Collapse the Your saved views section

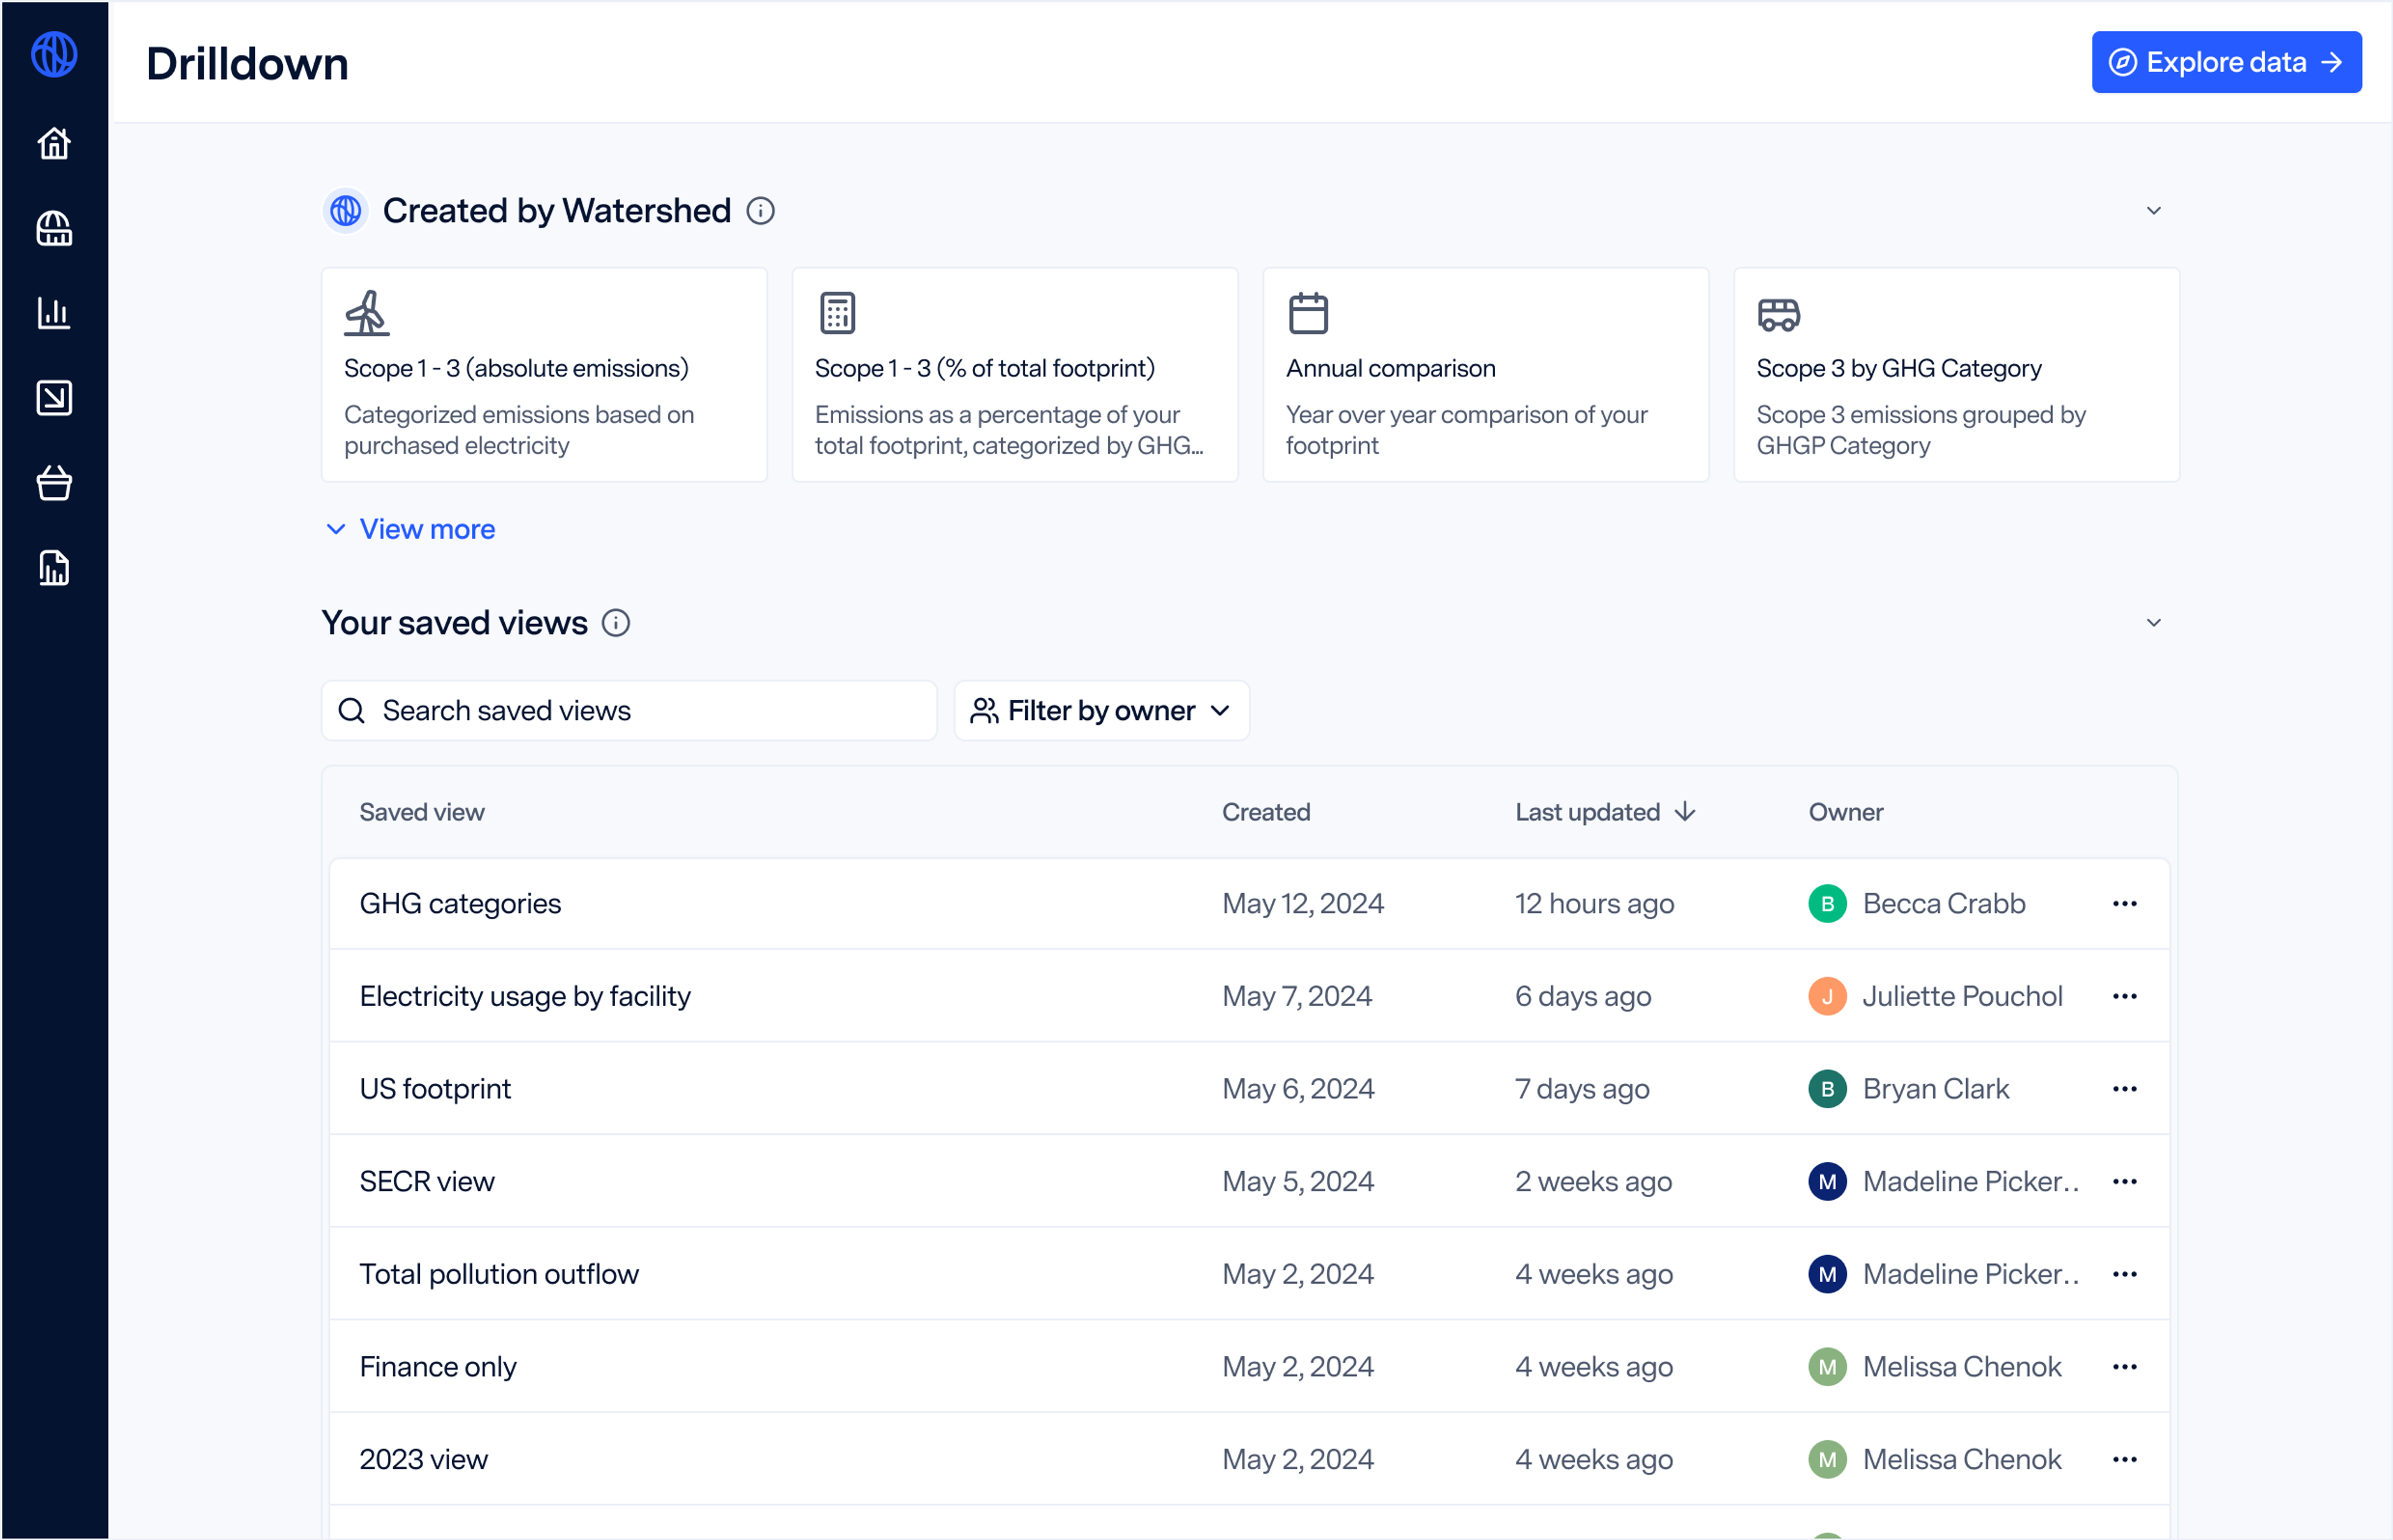[2154, 623]
